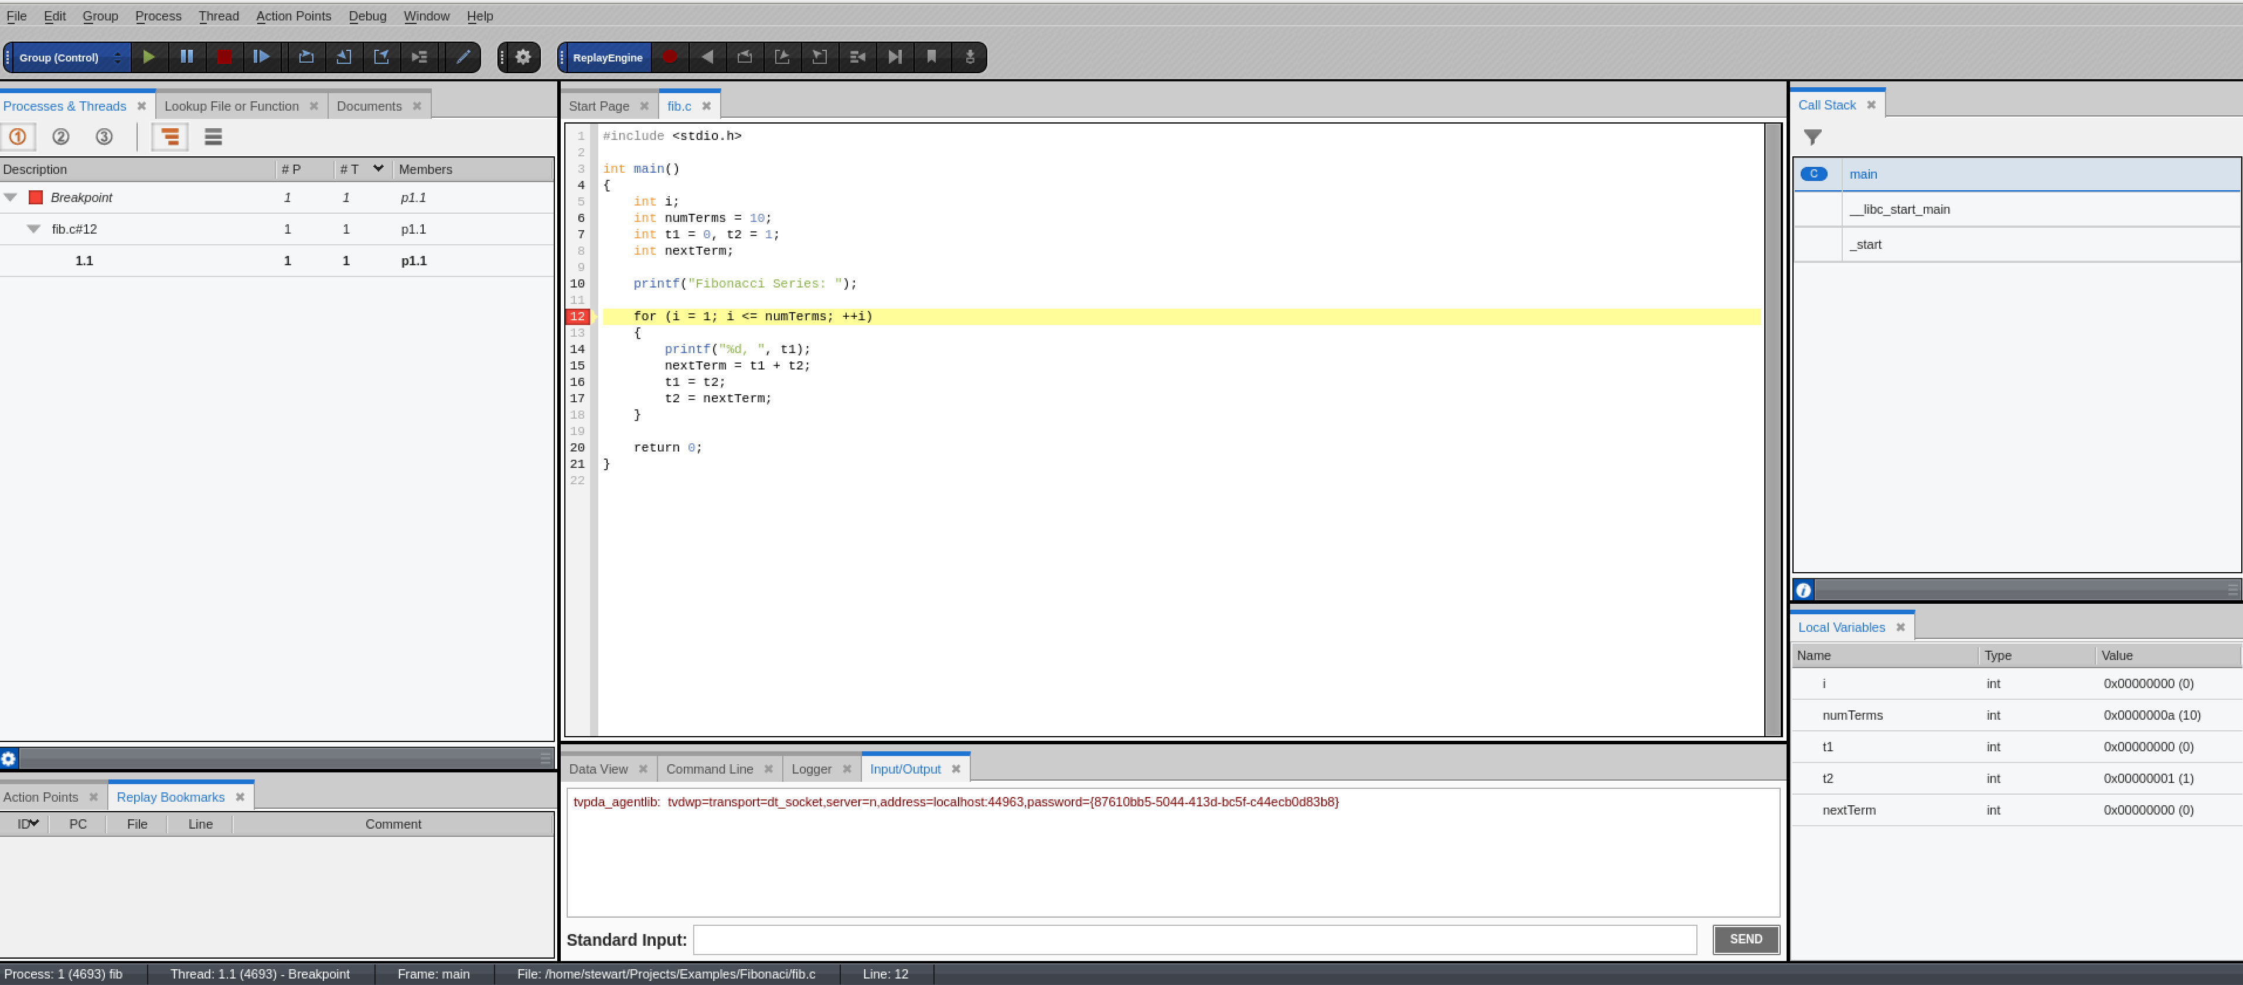Click the ReplayEngine record button
Image resolution: width=2243 pixels, height=985 pixels.
670,57
